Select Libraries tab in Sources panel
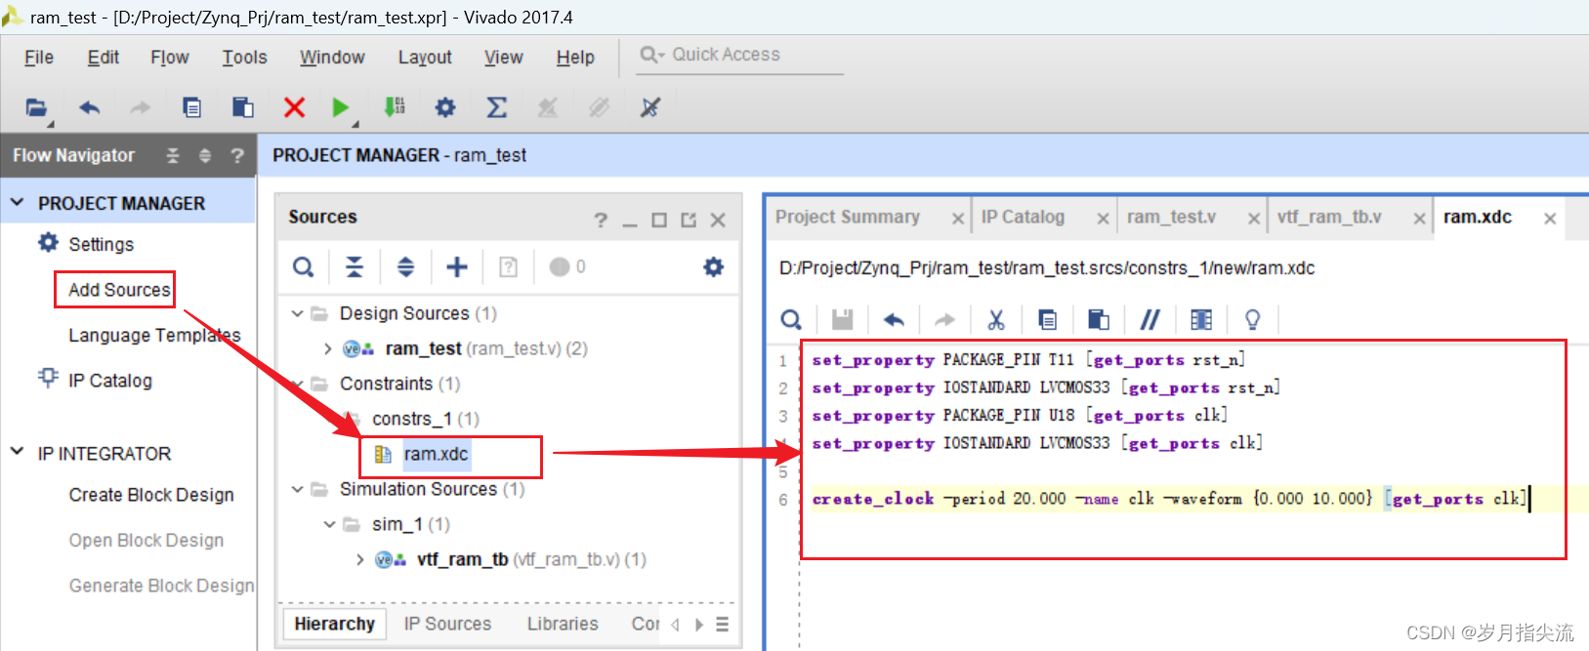The height and width of the screenshot is (651, 1589). click(563, 624)
